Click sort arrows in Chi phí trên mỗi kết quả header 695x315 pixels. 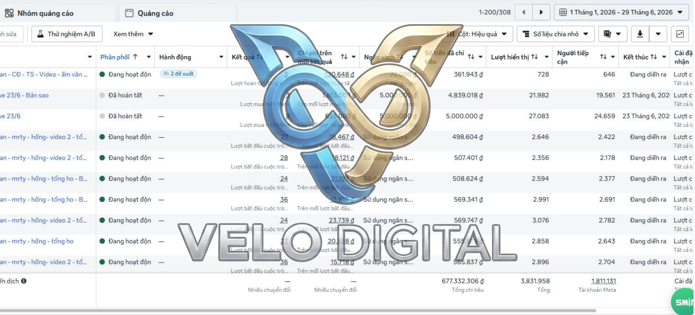344,57
